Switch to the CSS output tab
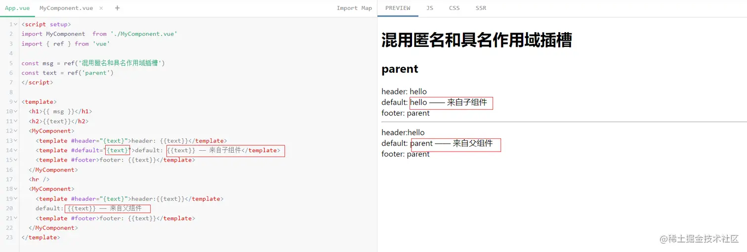Viewport: 747px width, 252px height. pos(455,8)
